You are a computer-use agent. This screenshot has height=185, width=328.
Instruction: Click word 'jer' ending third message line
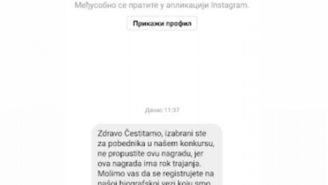click(x=199, y=154)
